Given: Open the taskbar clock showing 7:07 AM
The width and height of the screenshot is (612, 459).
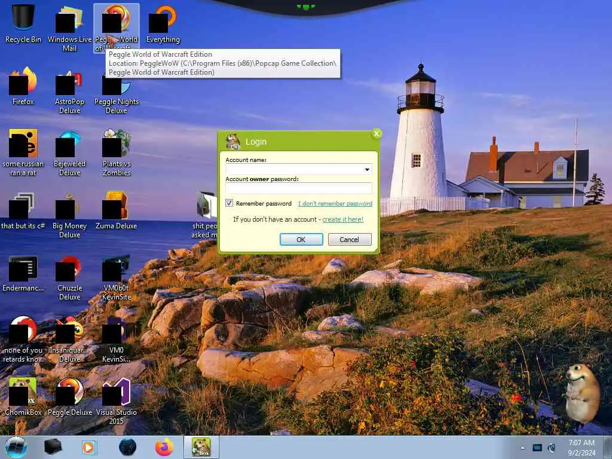Looking at the screenshot, I should click(x=582, y=448).
